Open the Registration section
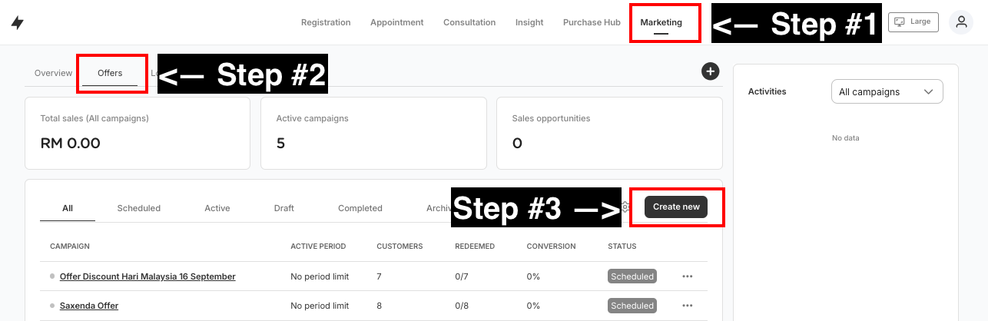 326,22
